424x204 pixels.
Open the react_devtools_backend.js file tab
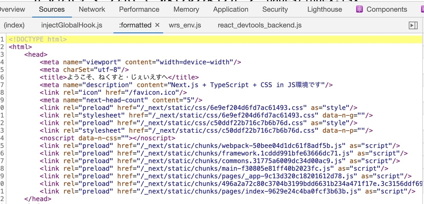[259, 25]
